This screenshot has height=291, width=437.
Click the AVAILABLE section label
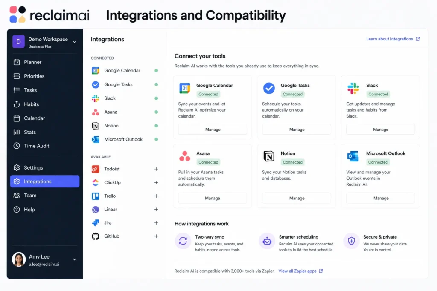point(101,157)
